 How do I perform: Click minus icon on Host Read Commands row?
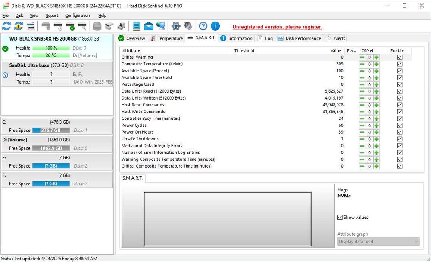[x=362, y=105]
